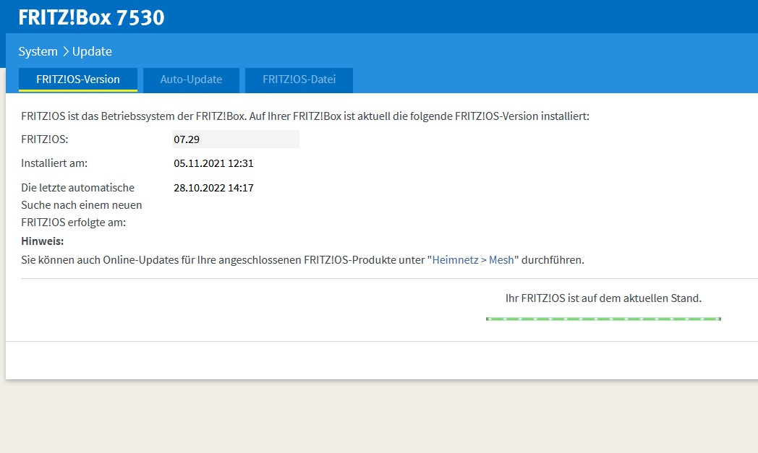Click the breadcrumb chevron between System and Update

pyautogui.click(x=65, y=51)
